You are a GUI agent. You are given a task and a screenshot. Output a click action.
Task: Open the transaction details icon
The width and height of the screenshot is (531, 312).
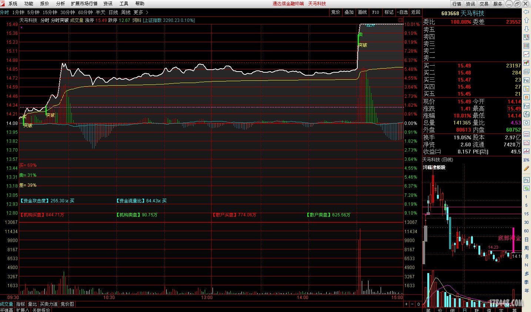coord(526,72)
